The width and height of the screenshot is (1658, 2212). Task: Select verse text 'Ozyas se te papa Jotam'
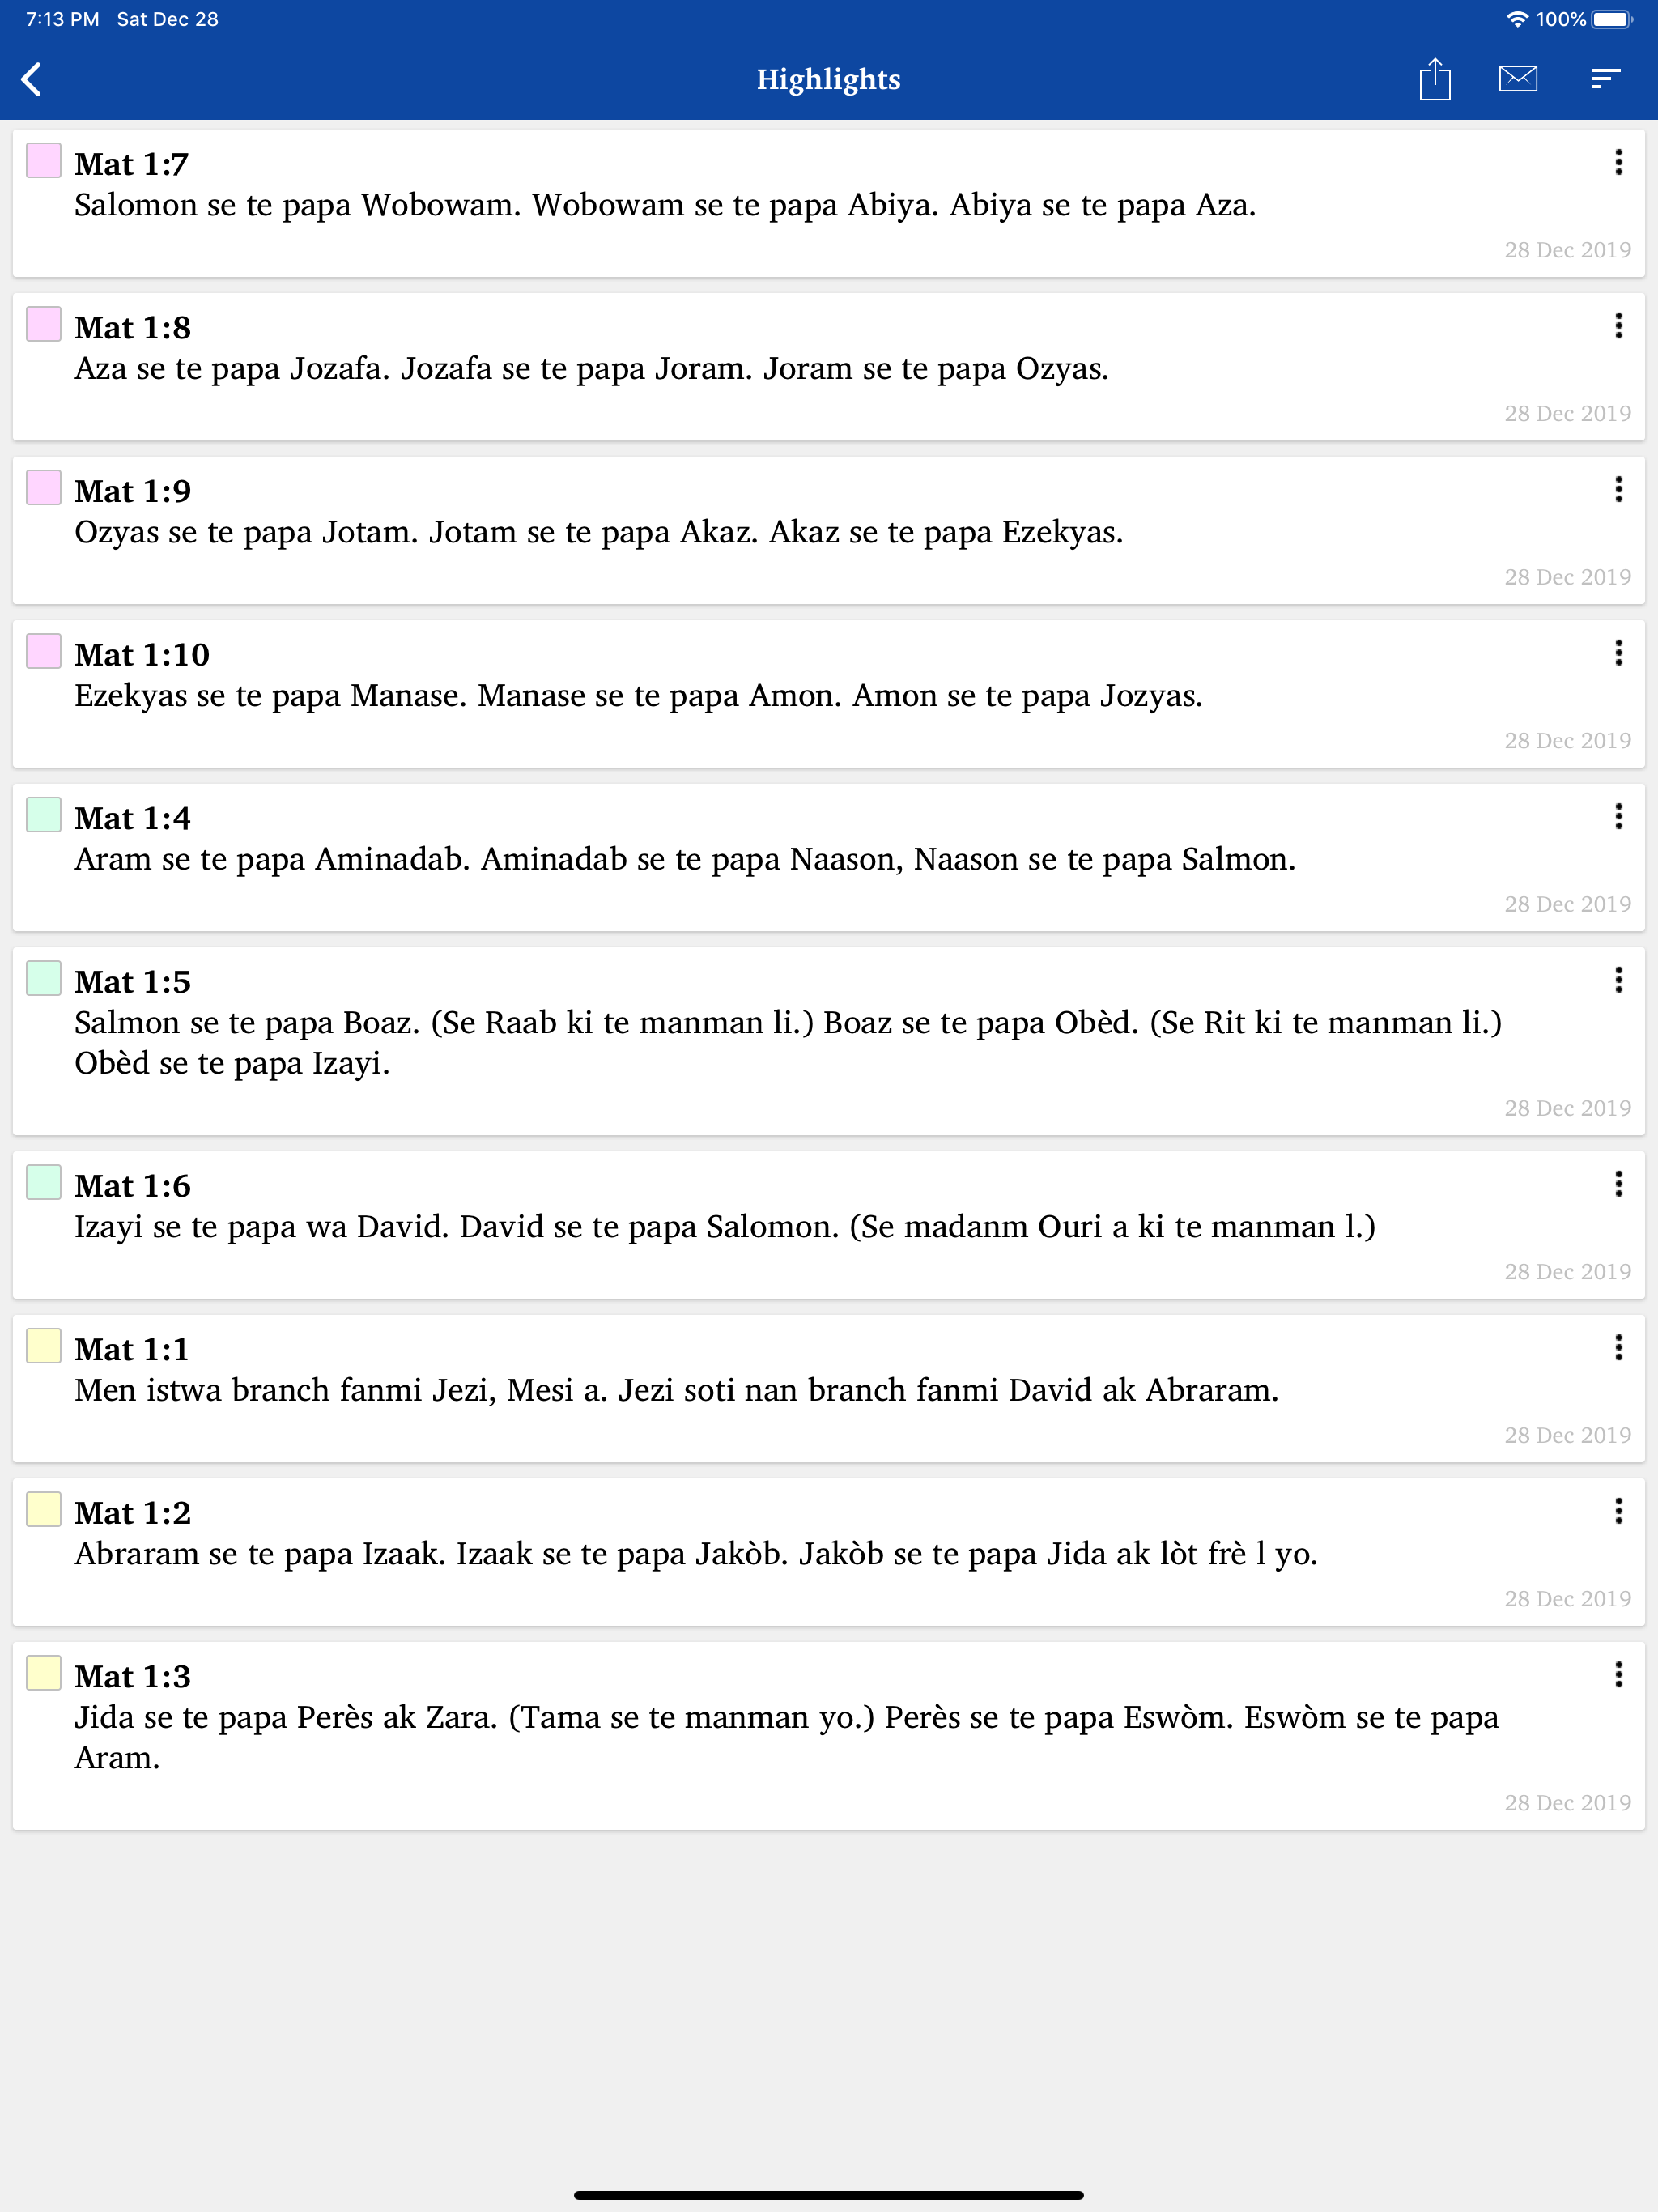pyautogui.click(x=242, y=532)
